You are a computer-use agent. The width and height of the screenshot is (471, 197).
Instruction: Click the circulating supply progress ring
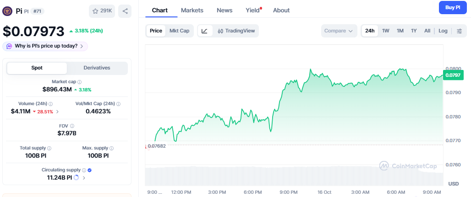(77, 177)
